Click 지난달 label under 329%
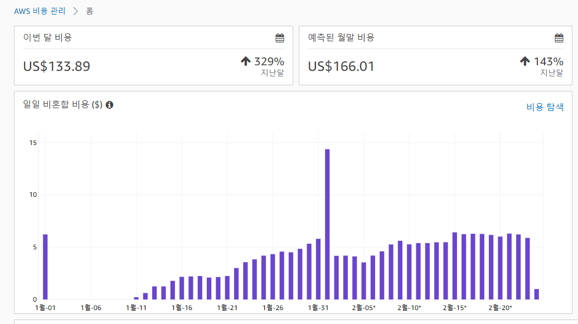Viewport: 578px width, 324px height. click(x=273, y=73)
